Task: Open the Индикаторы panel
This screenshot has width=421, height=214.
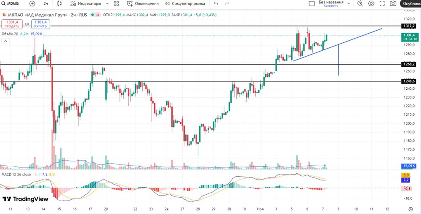Action: click(86, 3)
